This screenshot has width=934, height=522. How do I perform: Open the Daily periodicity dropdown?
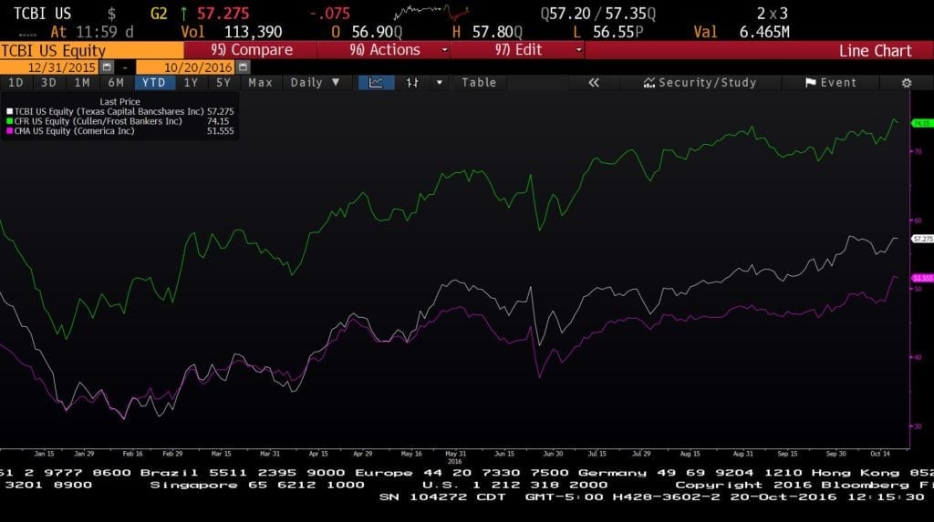[x=315, y=83]
